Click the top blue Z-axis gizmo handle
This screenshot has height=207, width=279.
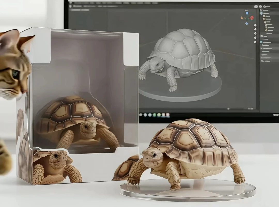click(x=247, y=13)
